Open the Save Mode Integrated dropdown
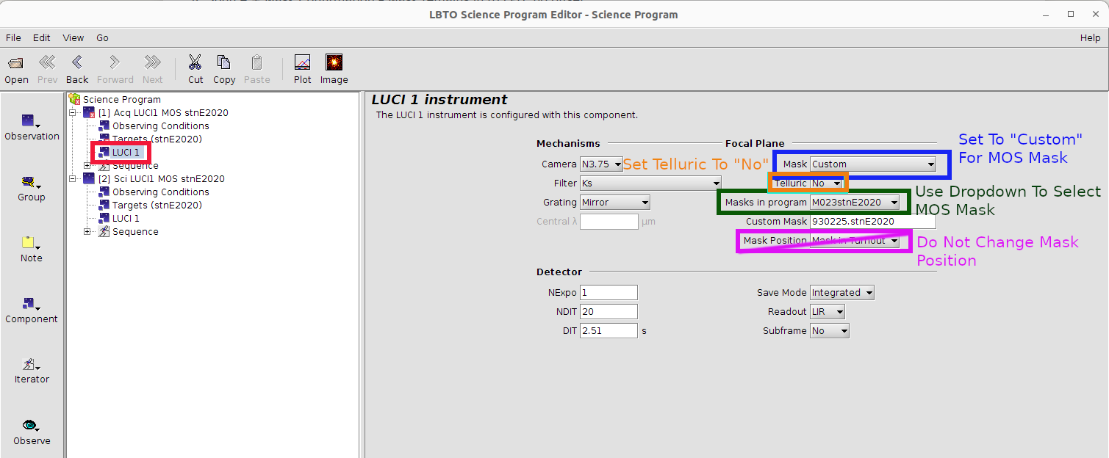Image resolution: width=1109 pixels, height=458 pixels. pos(842,293)
